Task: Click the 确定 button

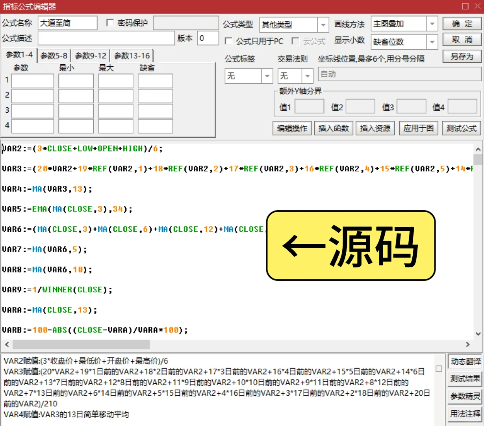Action: [x=462, y=24]
